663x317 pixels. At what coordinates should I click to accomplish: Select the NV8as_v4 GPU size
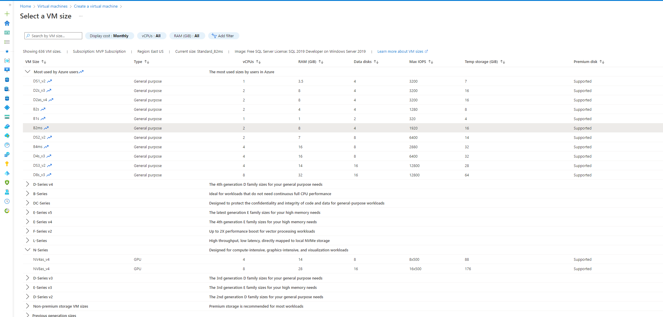343,269
